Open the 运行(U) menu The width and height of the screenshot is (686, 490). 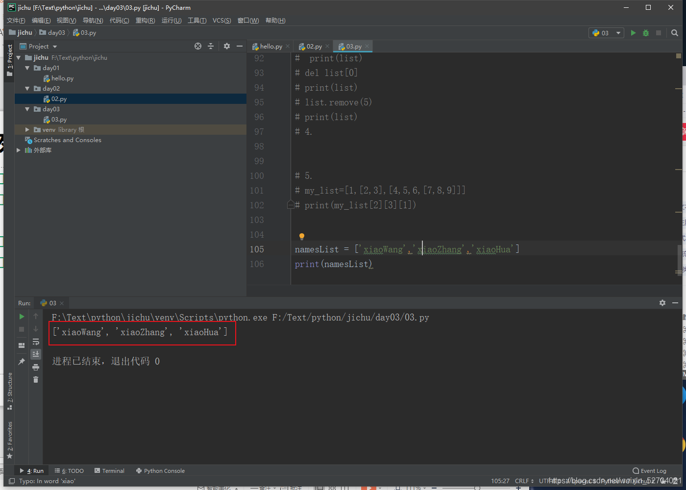coord(171,21)
